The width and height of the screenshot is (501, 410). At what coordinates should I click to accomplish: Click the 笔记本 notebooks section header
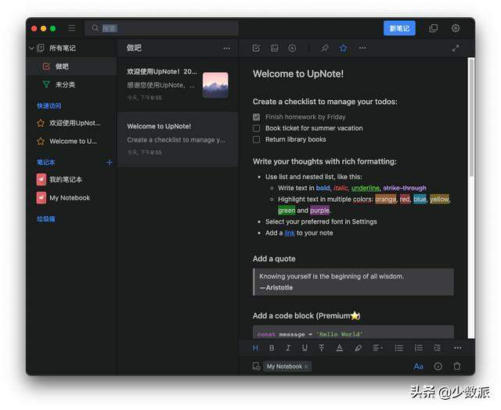tap(46, 162)
